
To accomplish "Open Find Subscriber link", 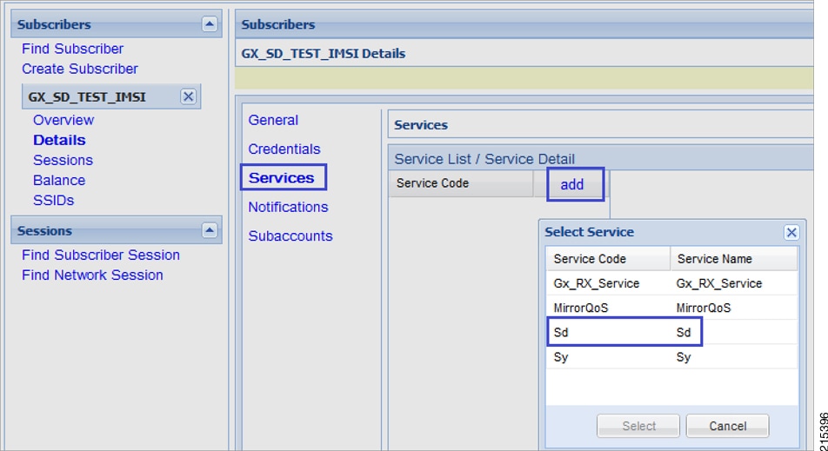I will pos(72,49).
